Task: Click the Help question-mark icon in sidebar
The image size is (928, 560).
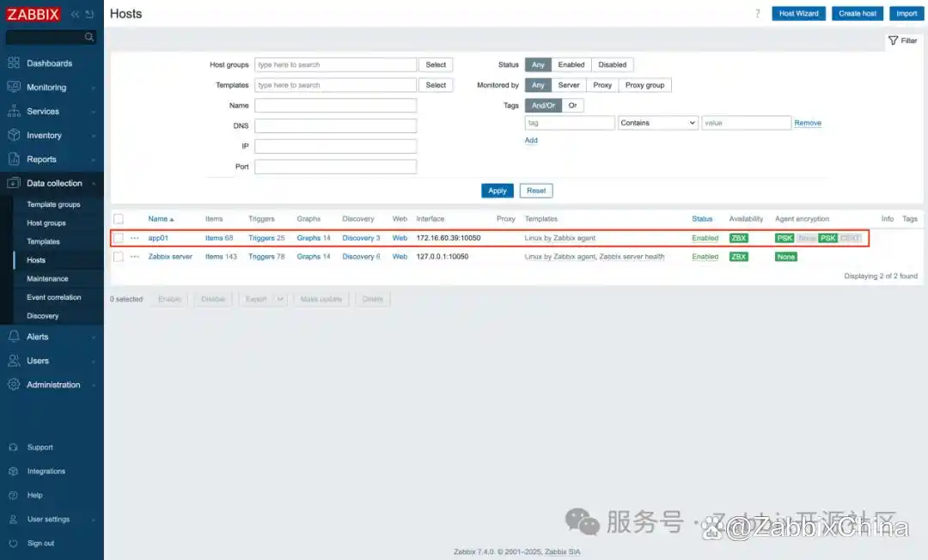Action: pos(13,496)
